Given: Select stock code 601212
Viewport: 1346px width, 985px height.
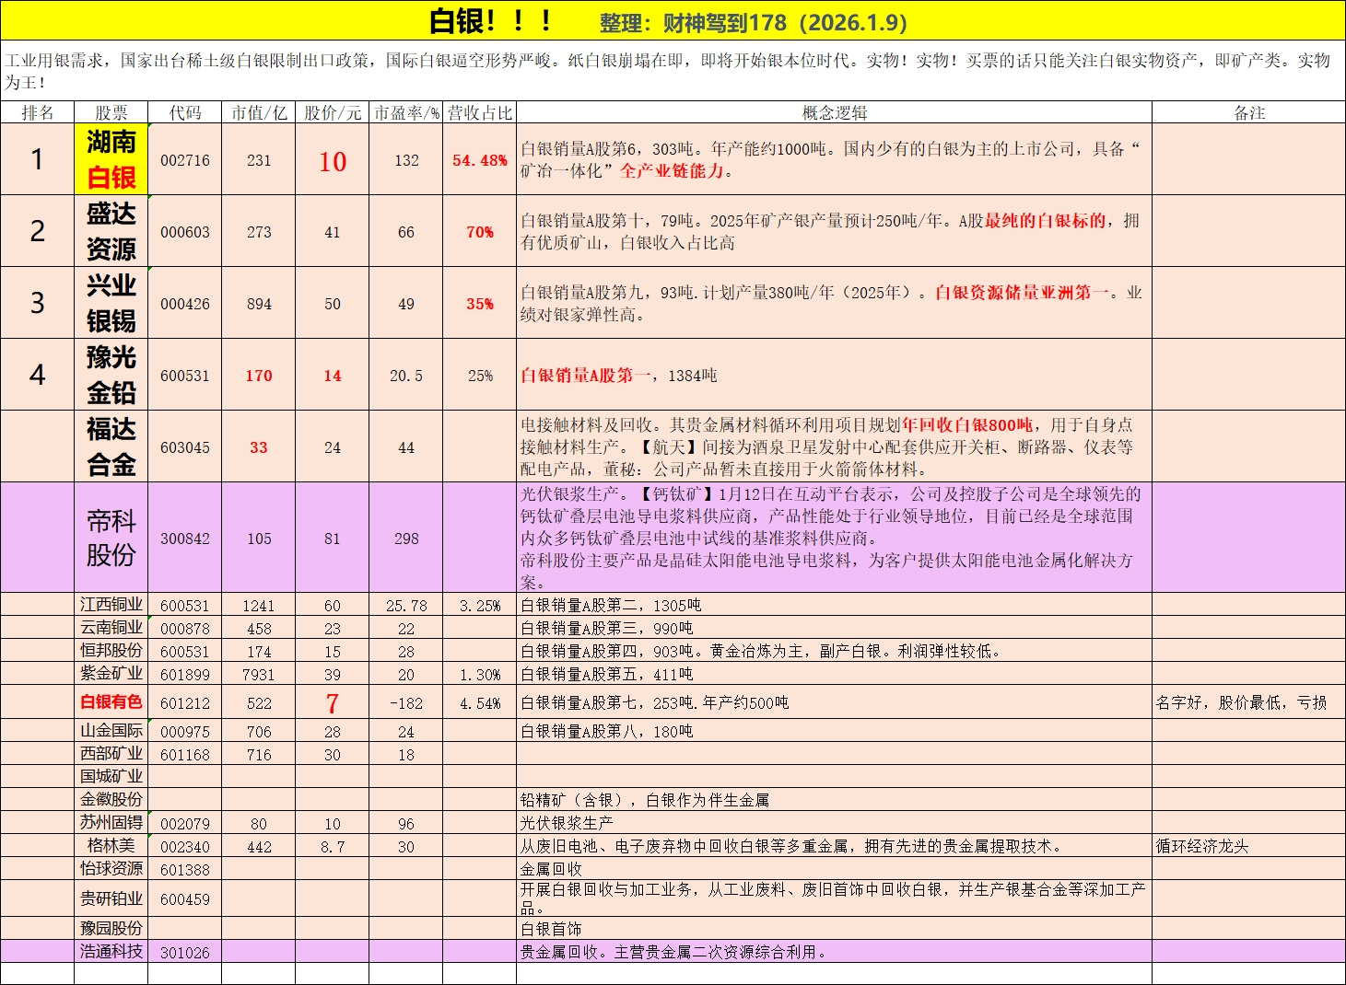Looking at the screenshot, I should [185, 703].
